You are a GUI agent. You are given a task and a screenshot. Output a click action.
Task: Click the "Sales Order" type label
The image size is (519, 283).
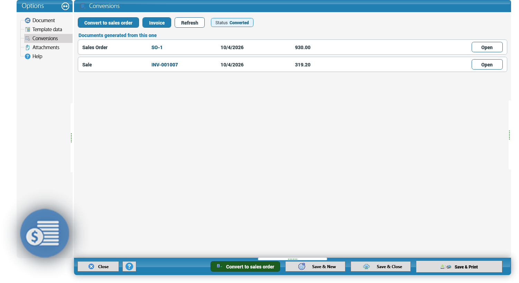click(95, 47)
